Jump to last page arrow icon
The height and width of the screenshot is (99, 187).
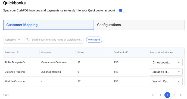(181, 95)
